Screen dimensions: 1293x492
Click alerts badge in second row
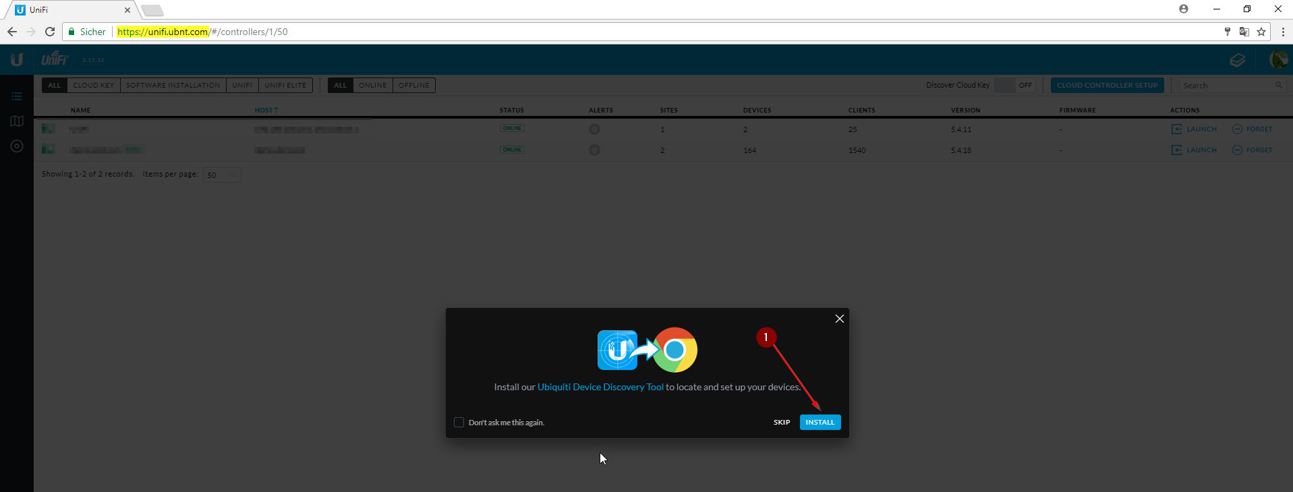pyautogui.click(x=594, y=150)
